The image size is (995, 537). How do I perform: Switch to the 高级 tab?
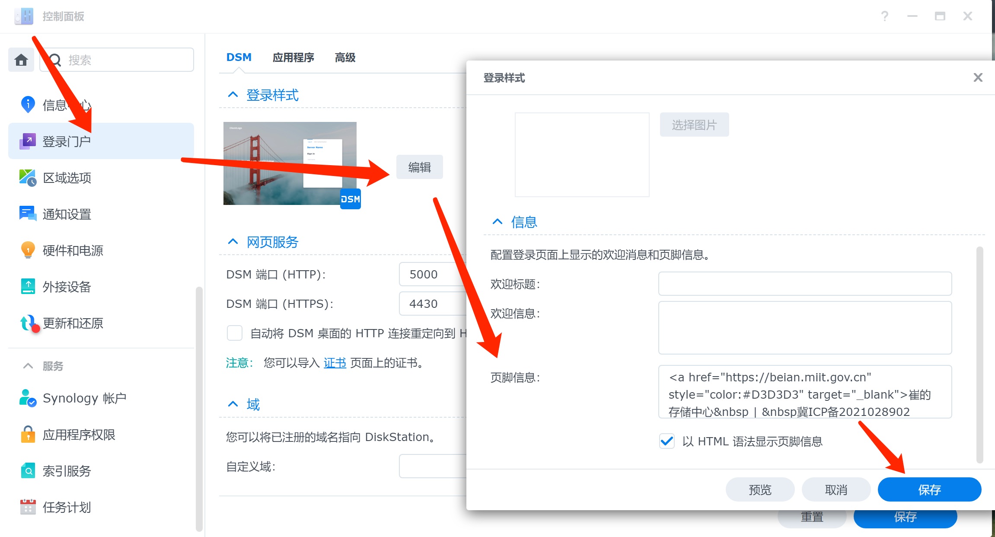(x=345, y=58)
